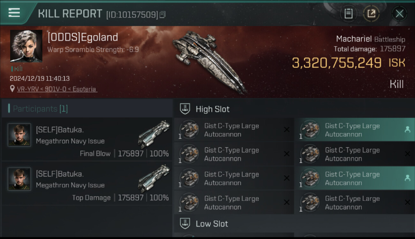This screenshot has width=415, height=239.
Task: Select first left-column Gist C-Type Autocannon
Action: 231,130
